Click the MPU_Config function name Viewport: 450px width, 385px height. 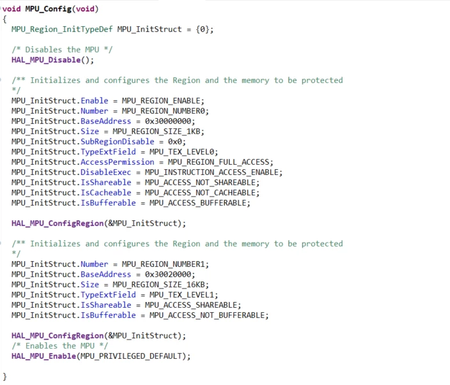click(x=48, y=9)
